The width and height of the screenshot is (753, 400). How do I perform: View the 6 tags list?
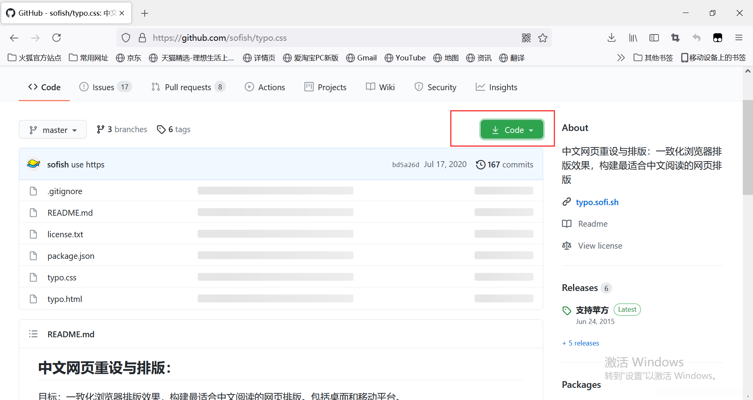click(174, 129)
